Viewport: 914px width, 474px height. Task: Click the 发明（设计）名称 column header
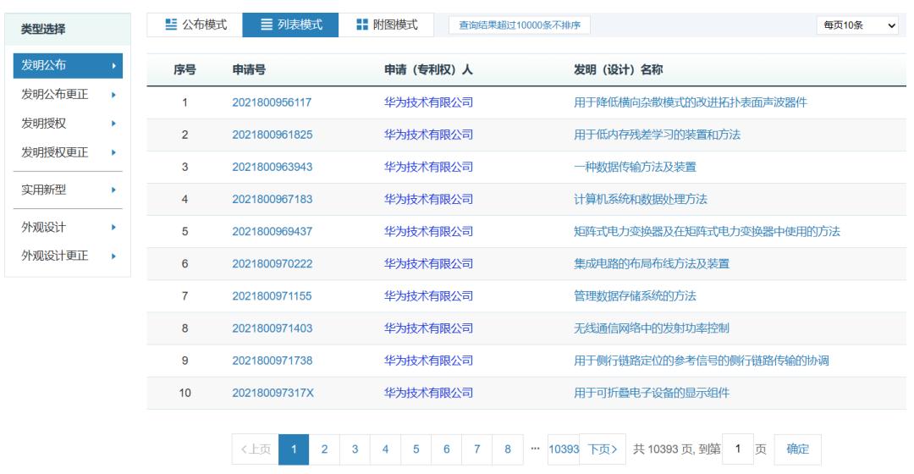619,70
